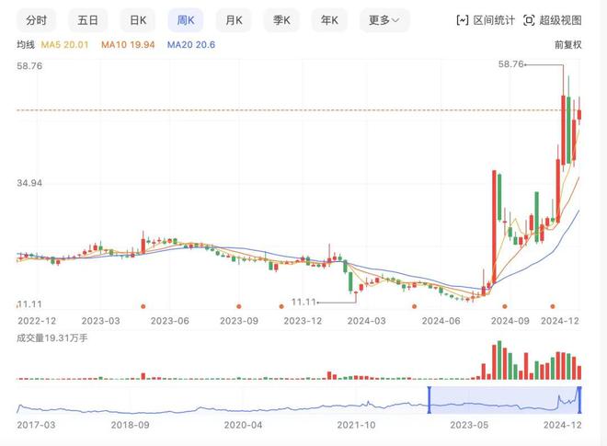The image size is (607, 446).
Task: Click the 成交量19.31万手 label
Action: click(52, 338)
